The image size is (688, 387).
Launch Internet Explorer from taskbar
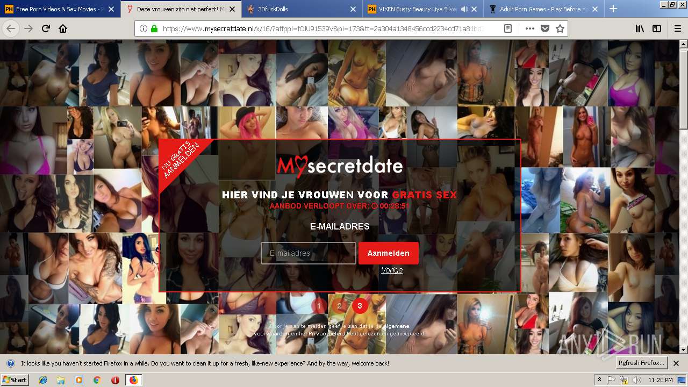[x=43, y=380]
